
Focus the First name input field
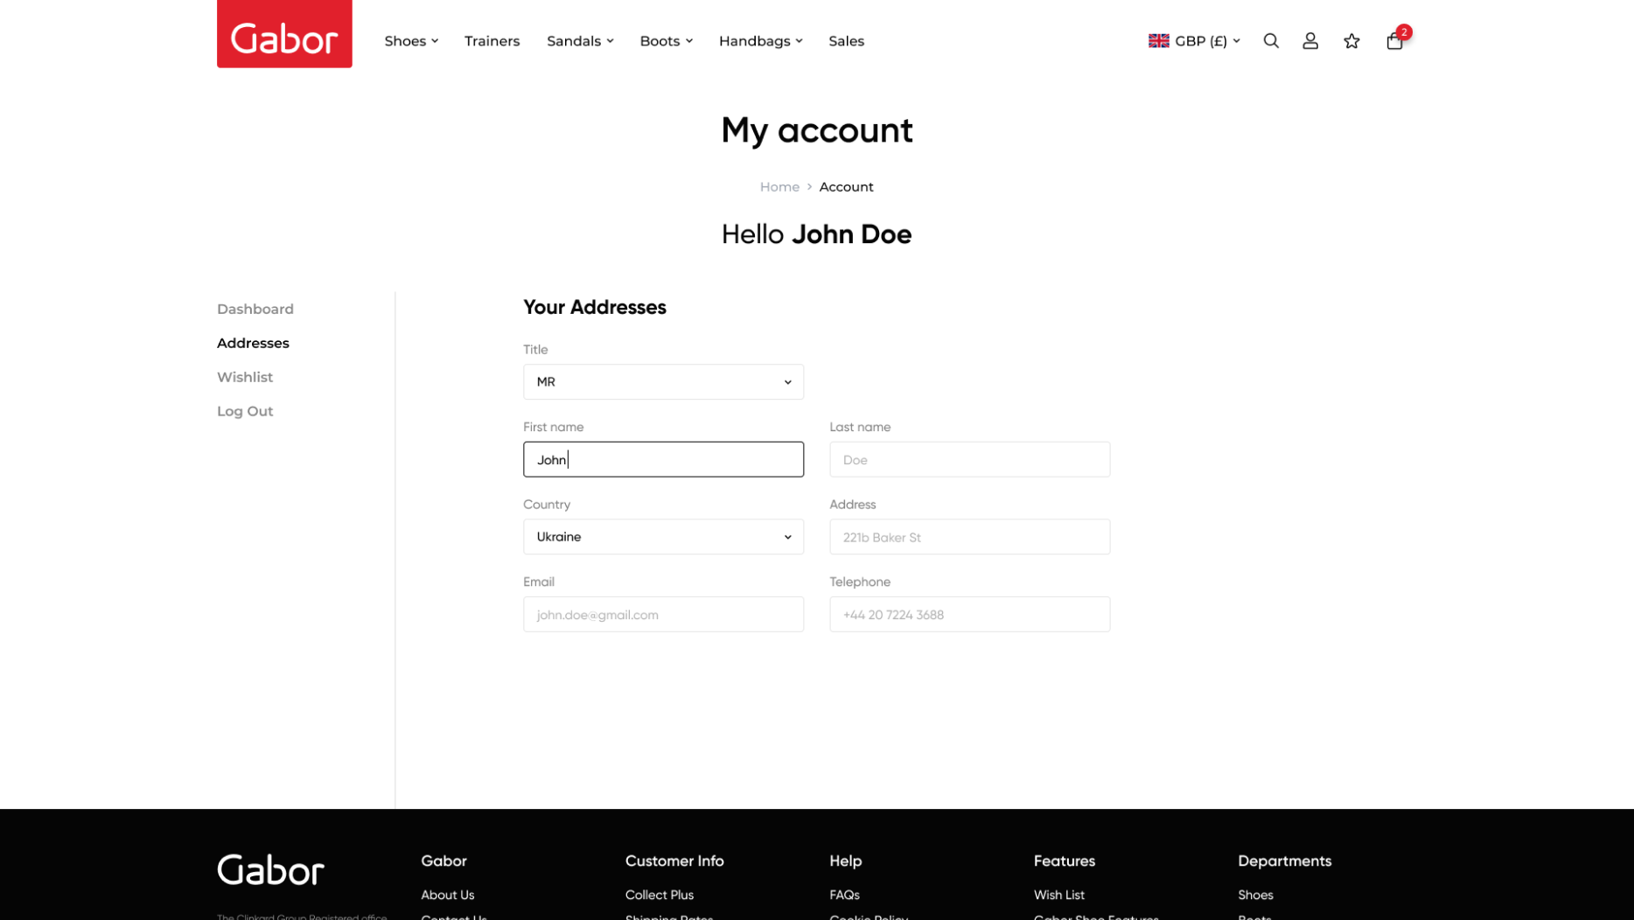(663, 459)
